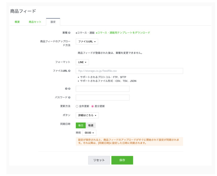Expand the LINE format dropdown
The image size is (217, 176).
coord(82,62)
